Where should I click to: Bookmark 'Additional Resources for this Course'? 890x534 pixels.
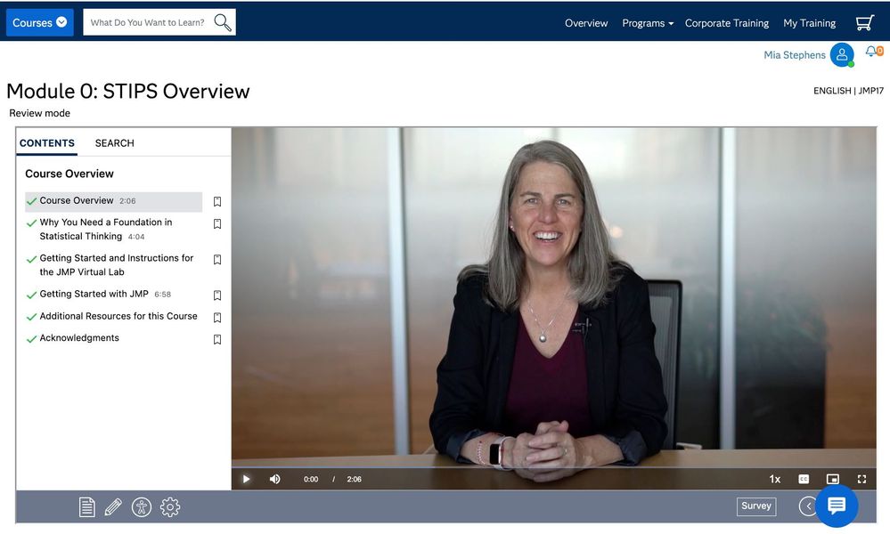217,318
